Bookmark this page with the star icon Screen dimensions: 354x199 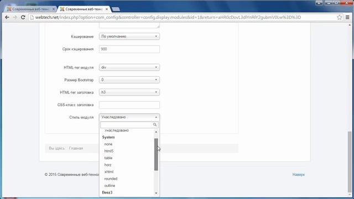tap(339, 17)
